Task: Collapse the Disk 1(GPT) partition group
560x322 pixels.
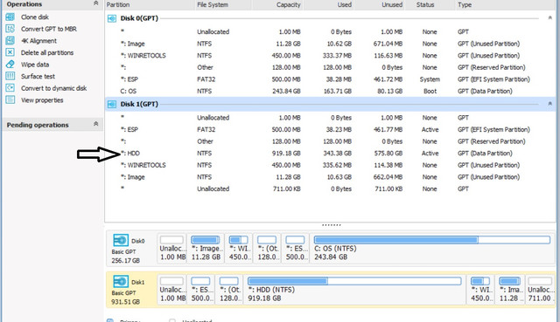Action: (x=550, y=104)
